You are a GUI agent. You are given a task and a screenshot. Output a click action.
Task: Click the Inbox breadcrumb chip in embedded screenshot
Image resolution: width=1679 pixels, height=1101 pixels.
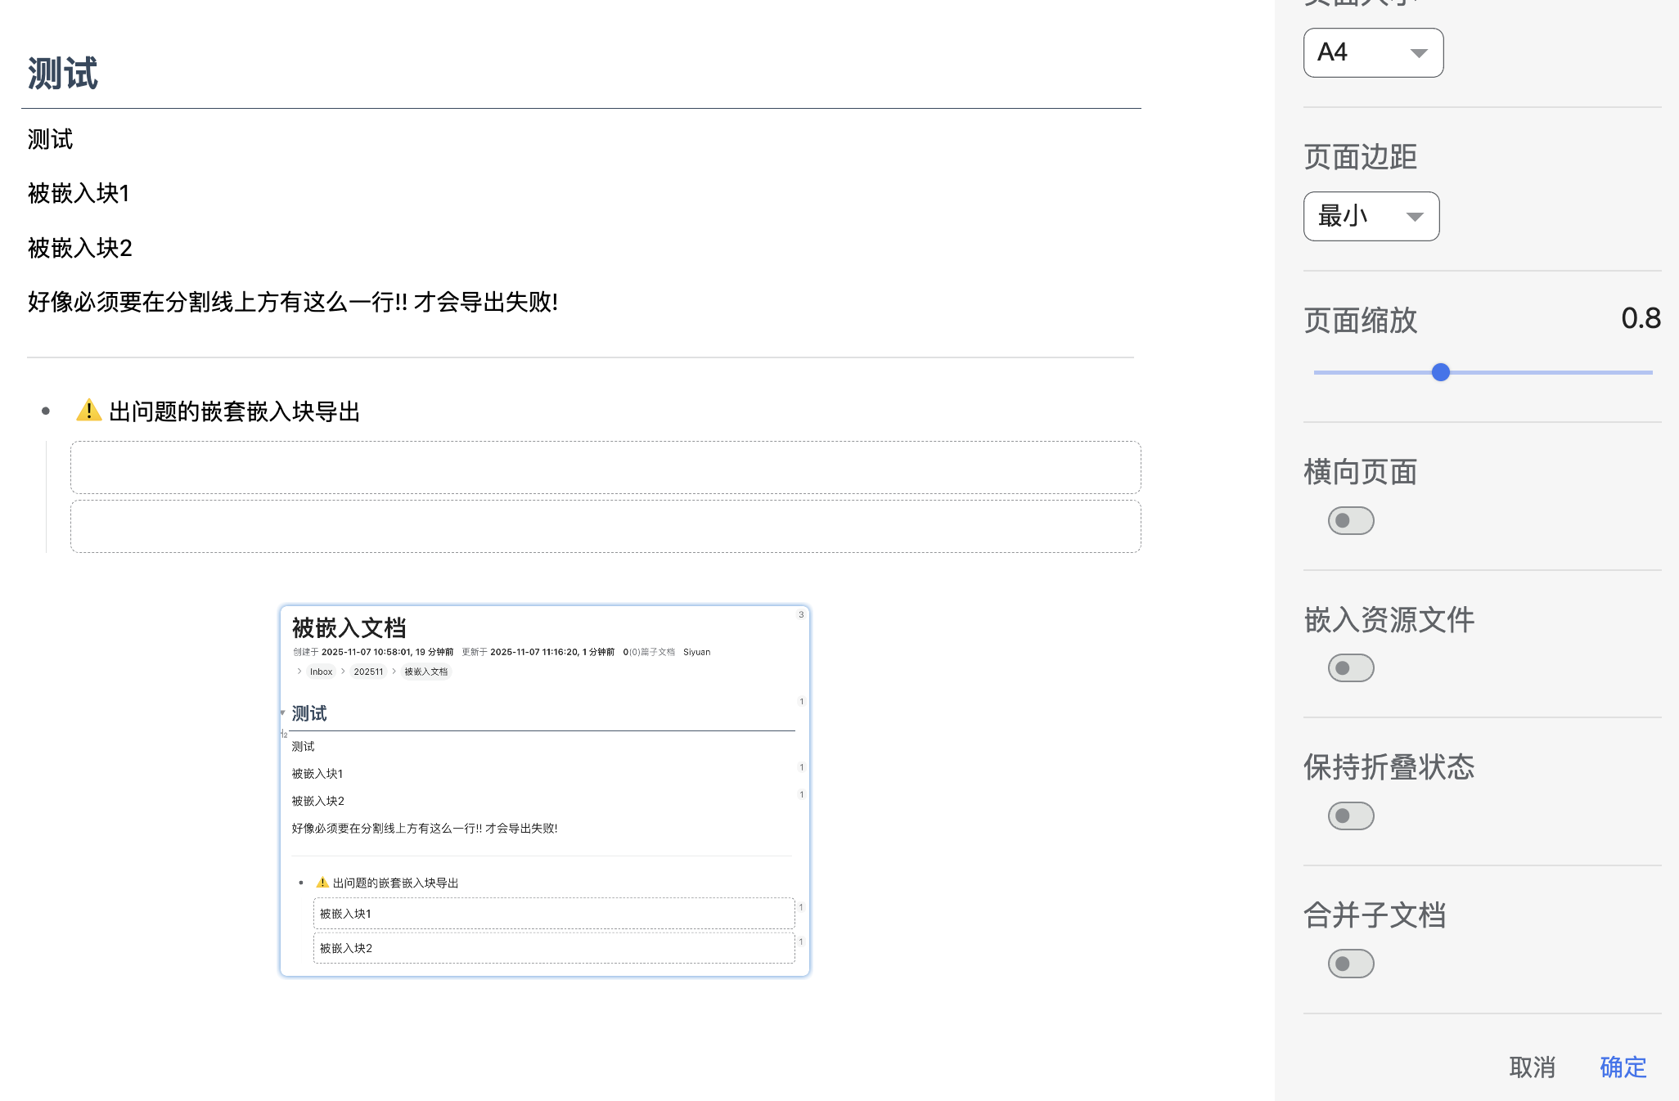(321, 672)
